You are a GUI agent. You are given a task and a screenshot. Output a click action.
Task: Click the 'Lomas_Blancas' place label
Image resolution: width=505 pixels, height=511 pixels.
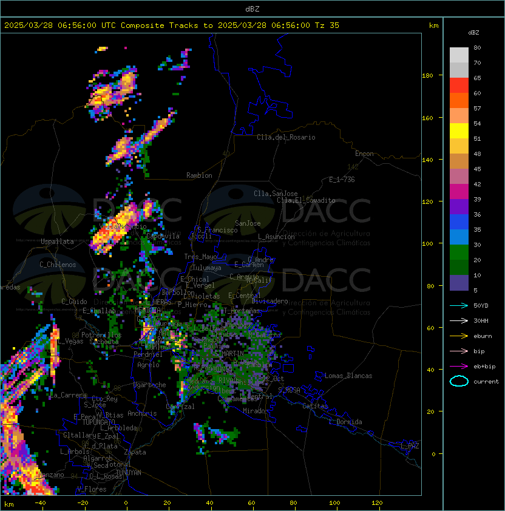click(x=348, y=376)
